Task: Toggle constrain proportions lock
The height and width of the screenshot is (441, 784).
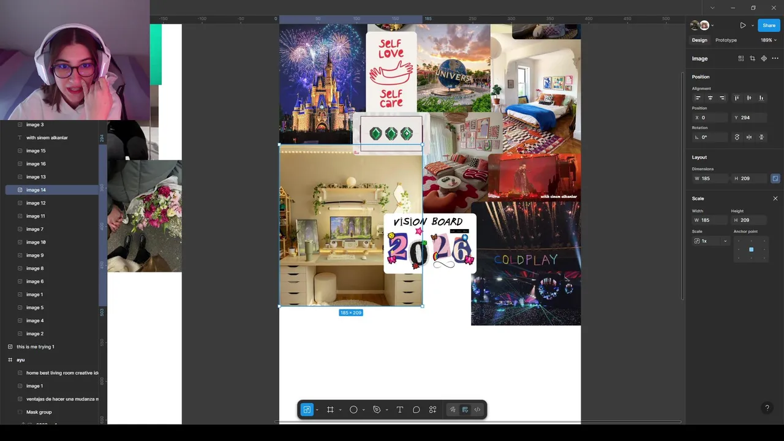Action: (x=775, y=178)
